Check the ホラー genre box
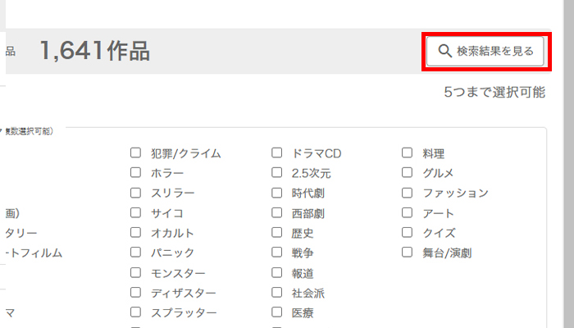574x328 pixels. click(x=136, y=173)
